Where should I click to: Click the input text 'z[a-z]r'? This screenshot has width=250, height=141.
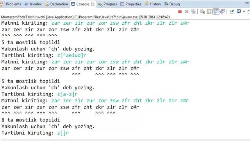(68, 94)
